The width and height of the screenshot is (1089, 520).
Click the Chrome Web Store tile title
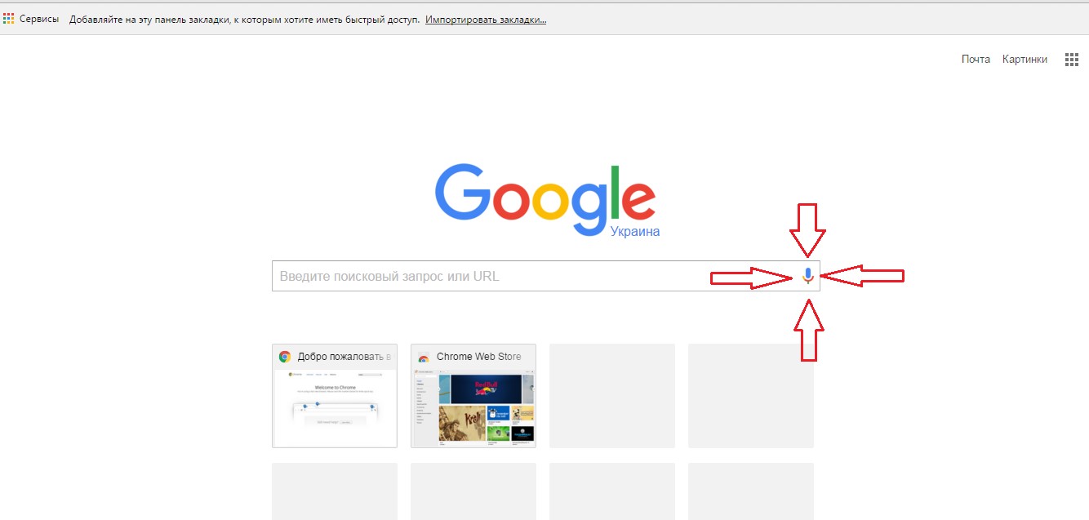coord(478,357)
